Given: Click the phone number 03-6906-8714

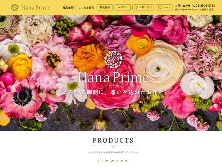Looking at the screenshot, I should coord(205,6).
